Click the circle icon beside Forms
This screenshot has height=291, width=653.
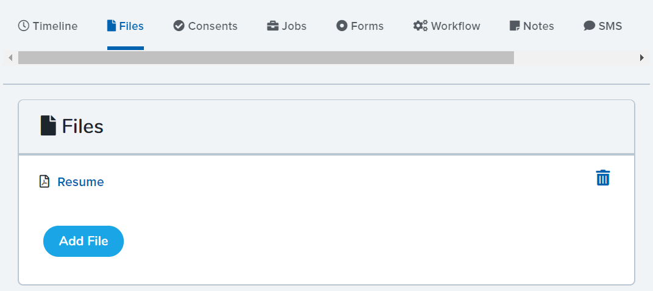pos(342,26)
